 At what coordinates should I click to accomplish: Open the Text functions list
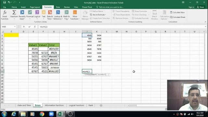44,15
